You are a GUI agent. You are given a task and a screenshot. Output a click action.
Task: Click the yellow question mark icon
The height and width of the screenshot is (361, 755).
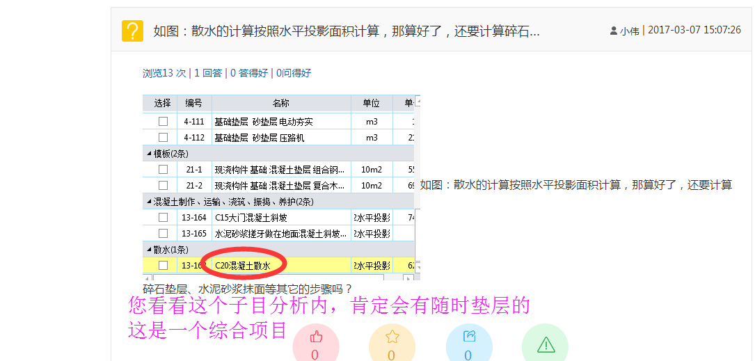132,31
